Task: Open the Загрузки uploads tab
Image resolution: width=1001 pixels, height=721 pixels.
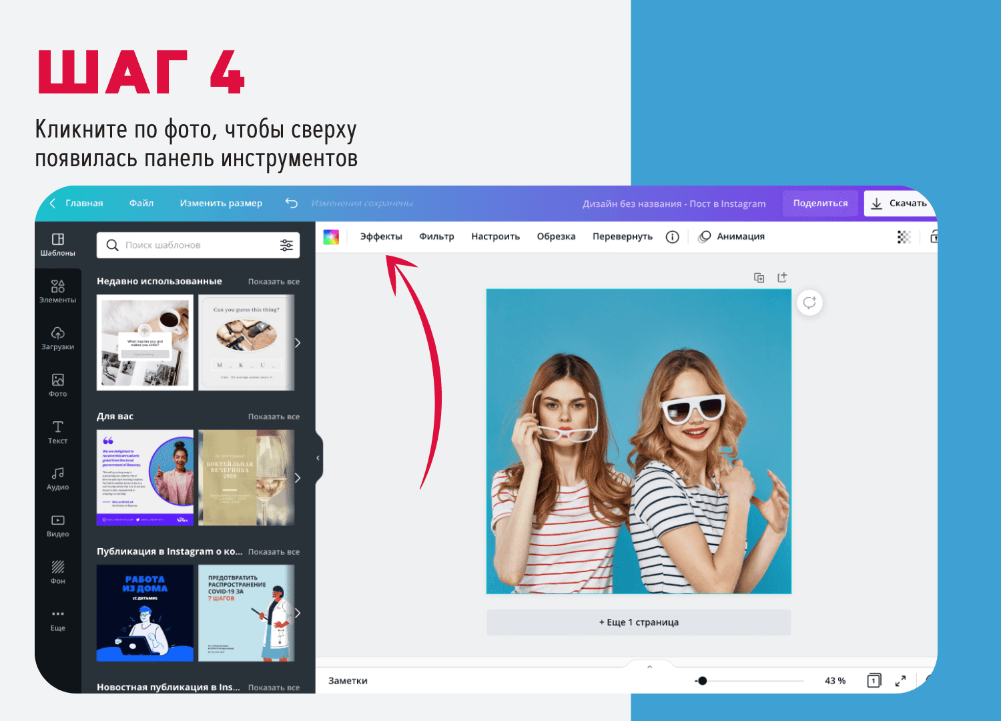Action: [58, 338]
